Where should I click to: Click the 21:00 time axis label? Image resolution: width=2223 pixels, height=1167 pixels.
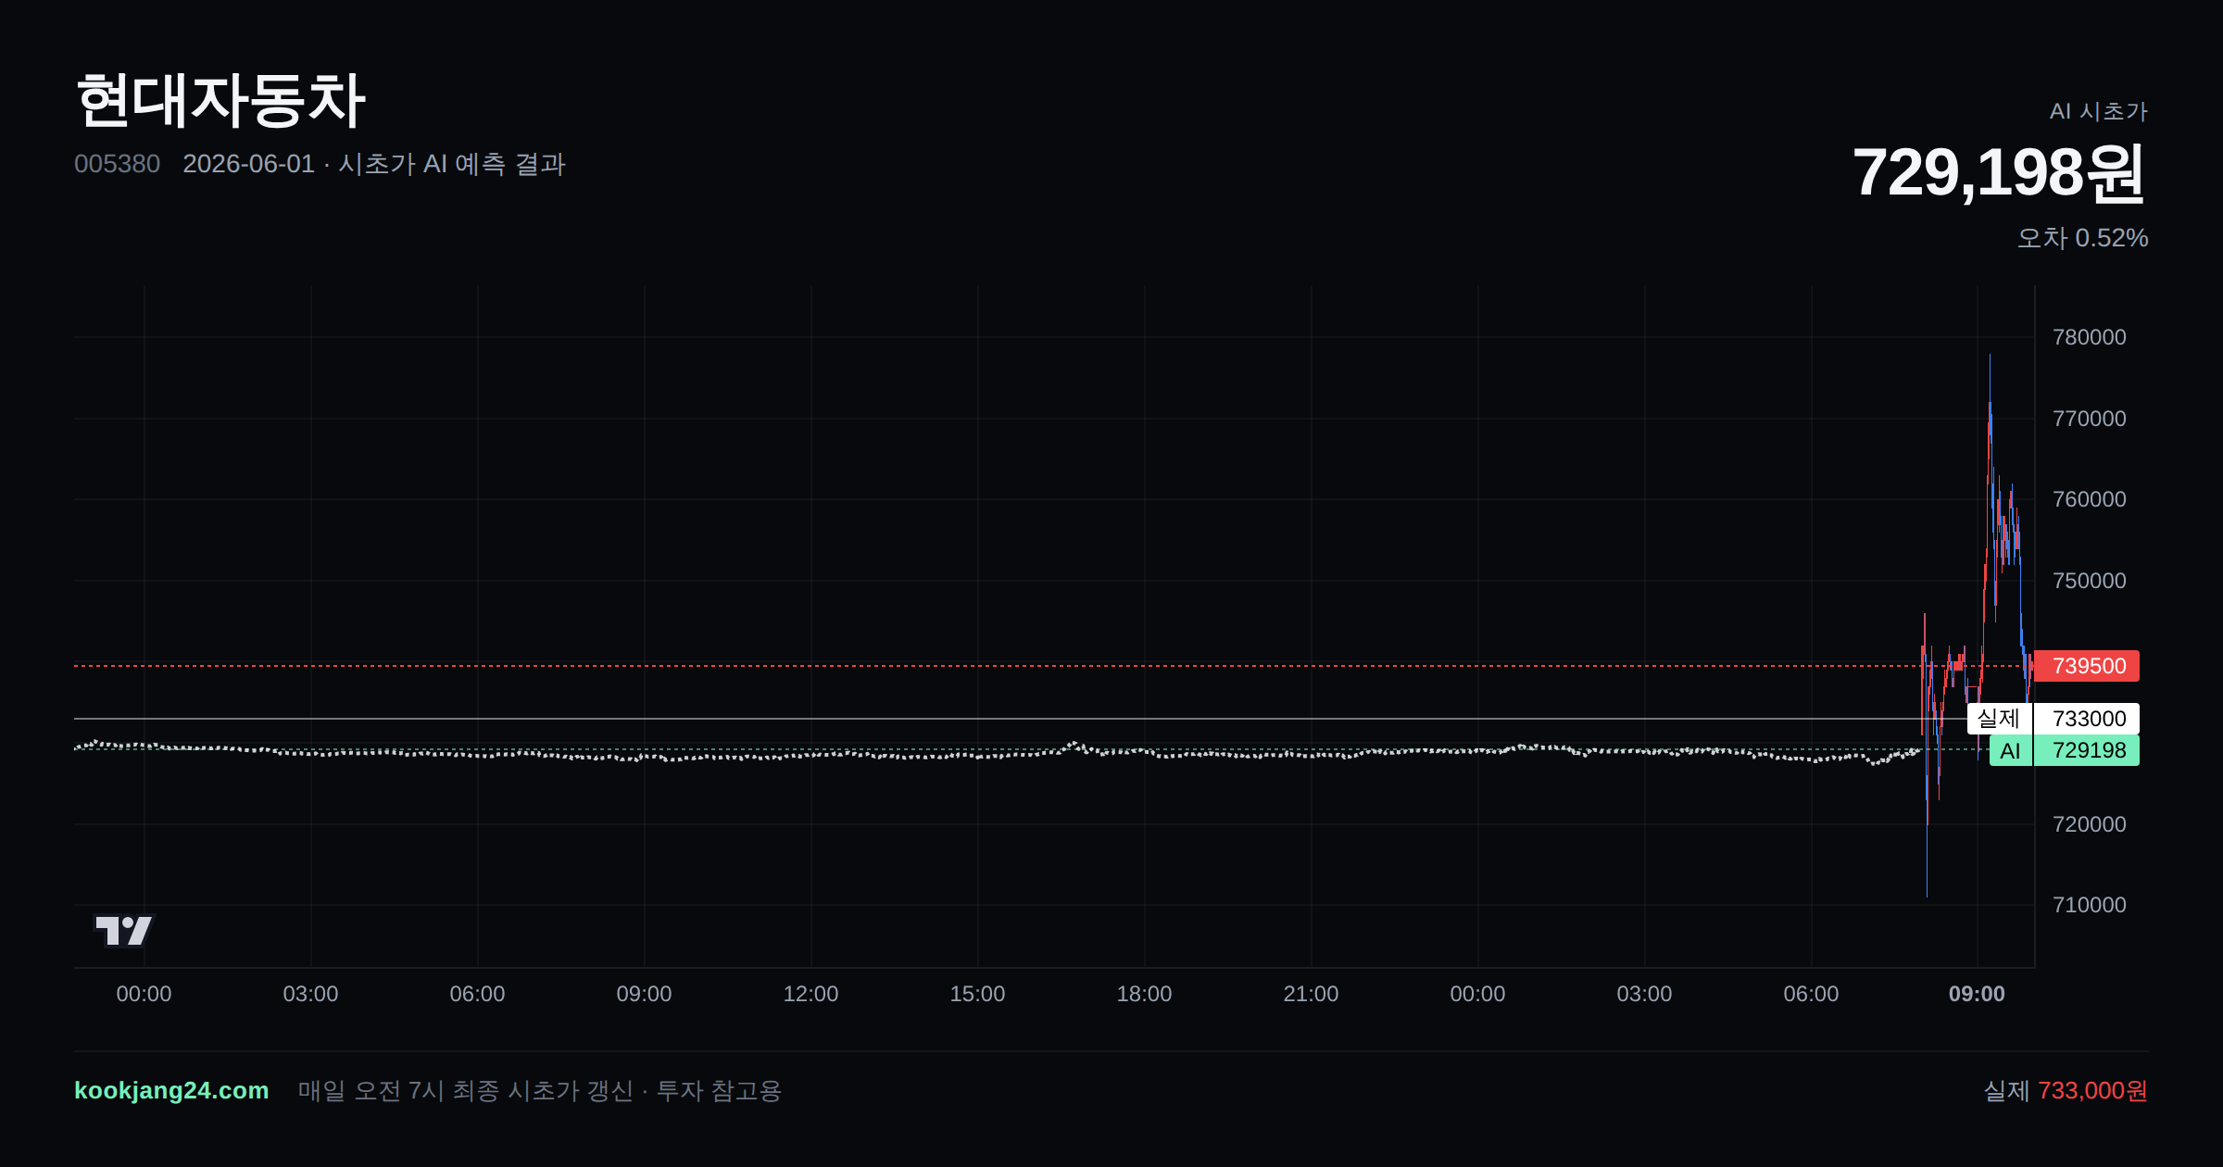pos(1311,994)
